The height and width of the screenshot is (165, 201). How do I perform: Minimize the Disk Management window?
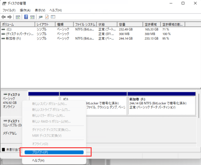pyautogui.click(x=171, y=3)
